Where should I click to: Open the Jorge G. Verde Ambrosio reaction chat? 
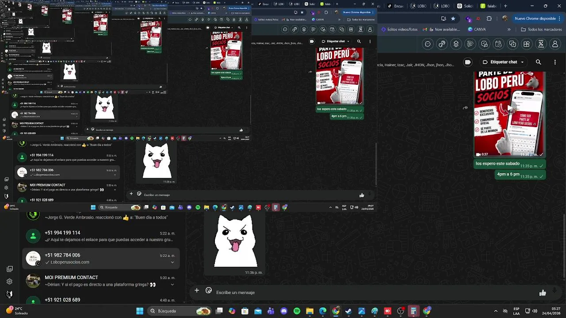tap(101, 217)
